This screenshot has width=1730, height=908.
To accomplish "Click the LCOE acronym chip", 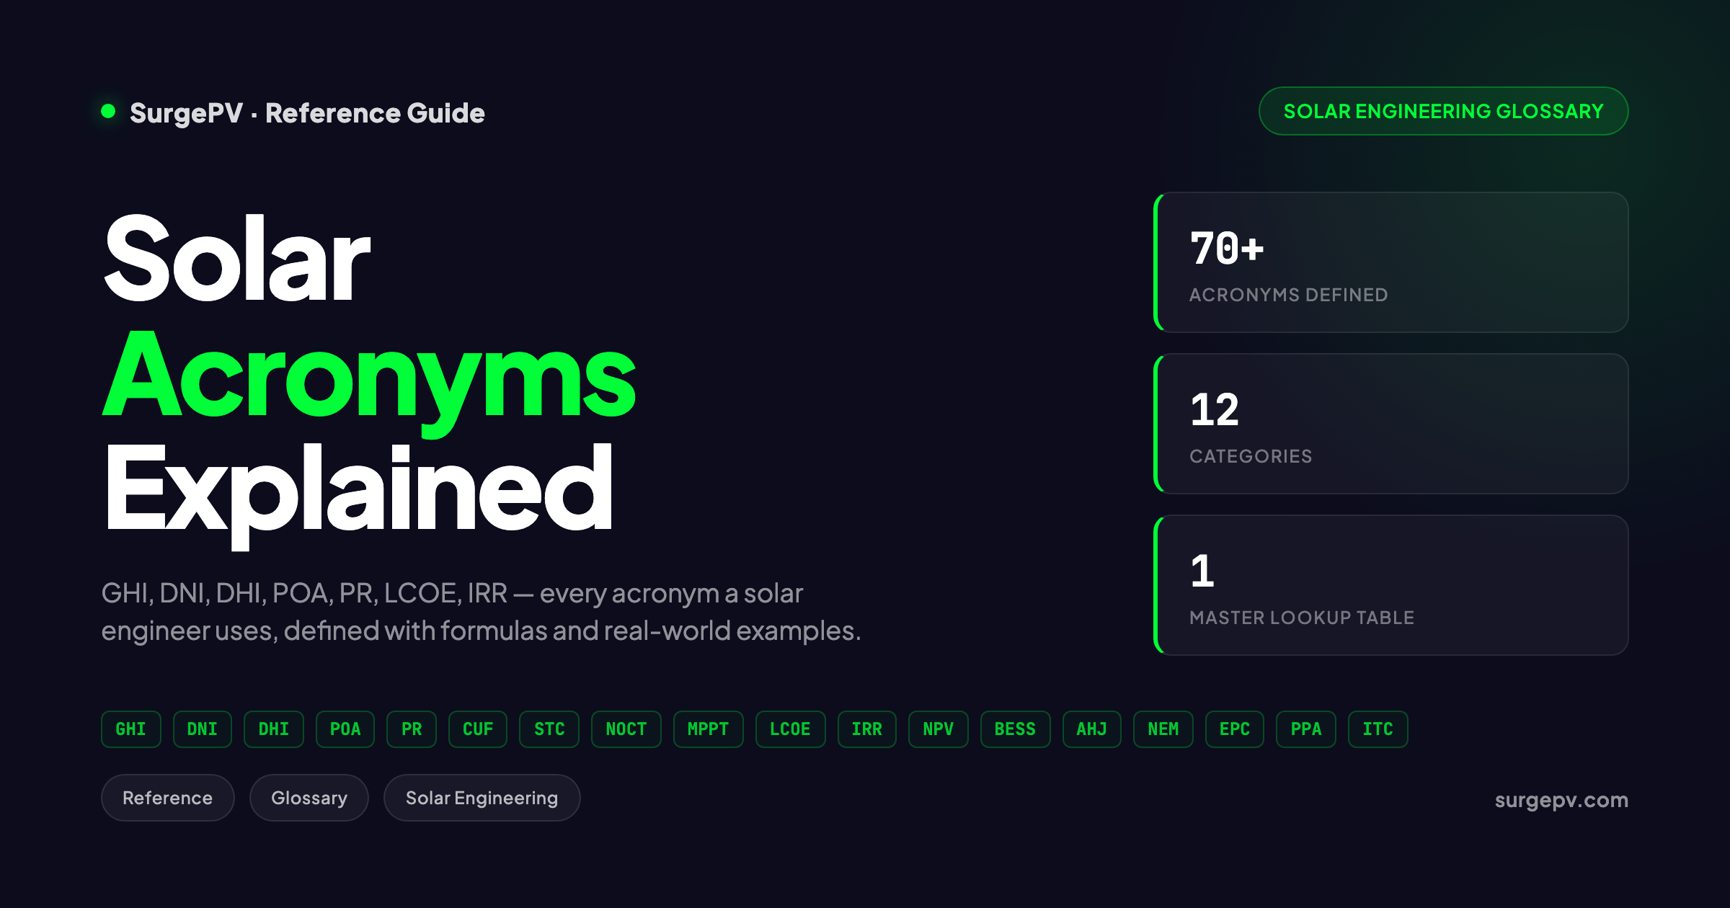I will click(791, 729).
